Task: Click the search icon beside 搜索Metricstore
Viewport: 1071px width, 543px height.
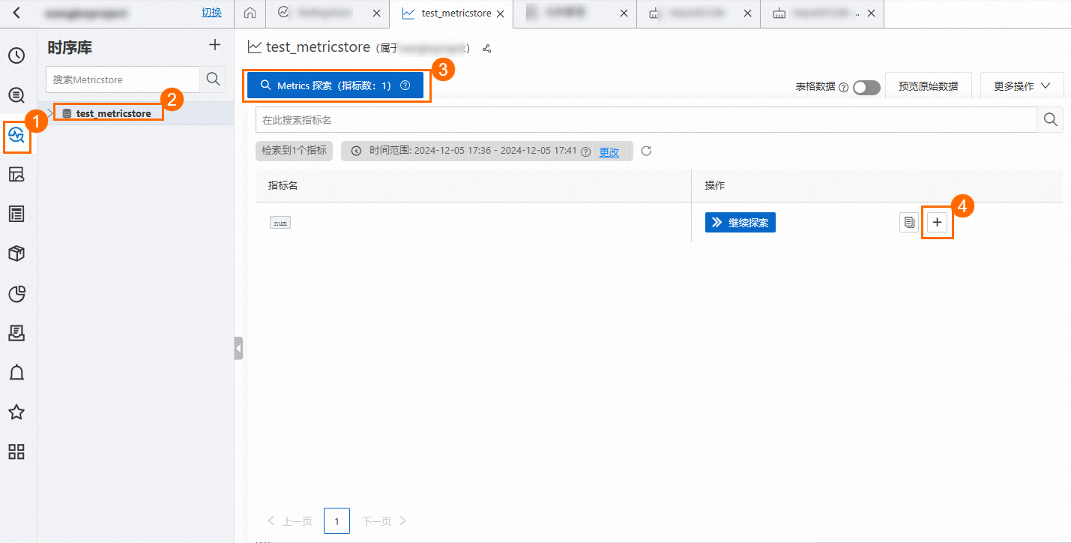Action: pos(213,79)
